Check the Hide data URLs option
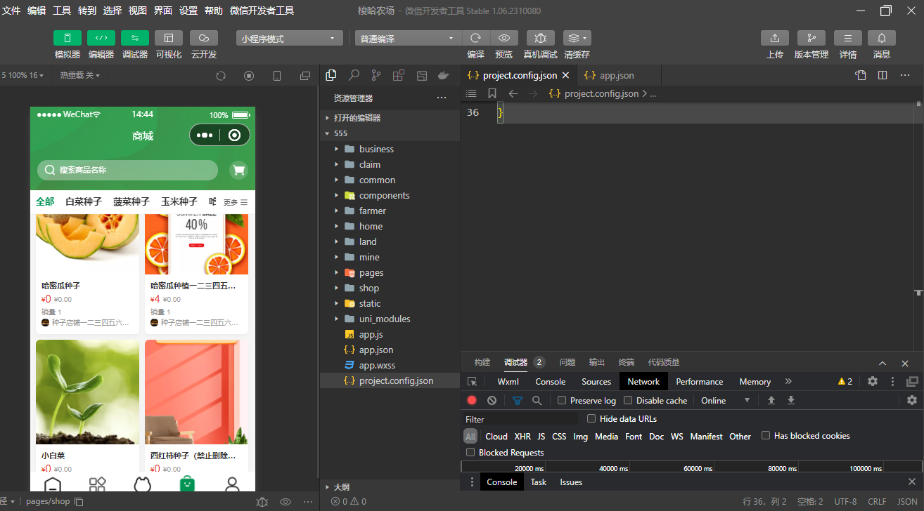 pos(591,418)
